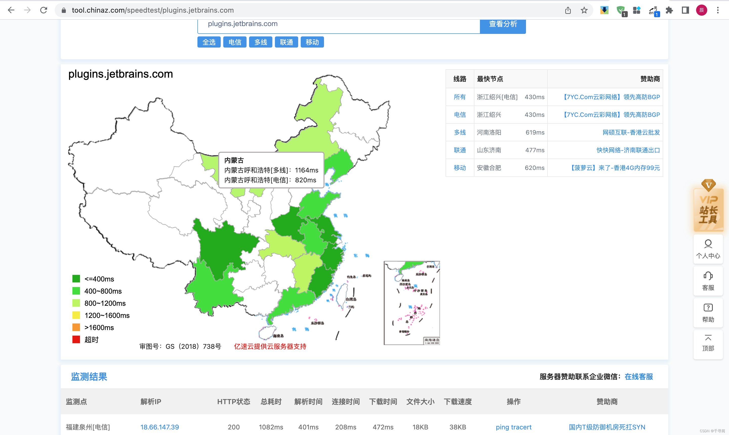Toggle the 联通 line filter
The width and height of the screenshot is (729, 435).
[286, 42]
